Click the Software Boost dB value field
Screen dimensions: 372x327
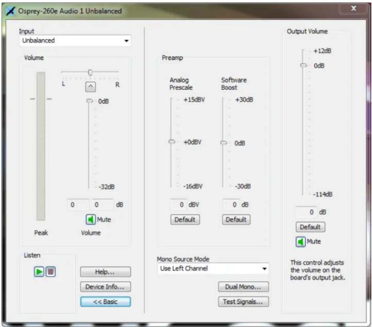point(231,205)
